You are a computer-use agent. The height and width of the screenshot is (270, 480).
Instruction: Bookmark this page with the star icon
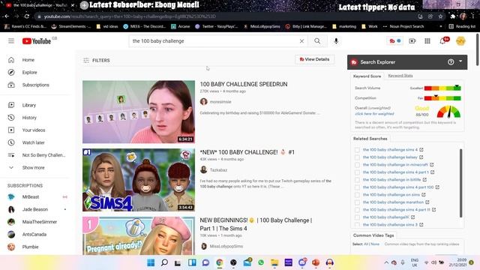coord(440,16)
